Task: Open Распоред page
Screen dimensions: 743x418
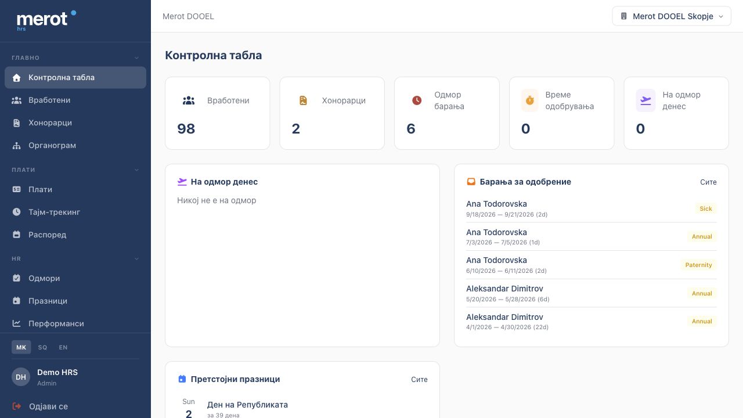Action: (75, 235)
